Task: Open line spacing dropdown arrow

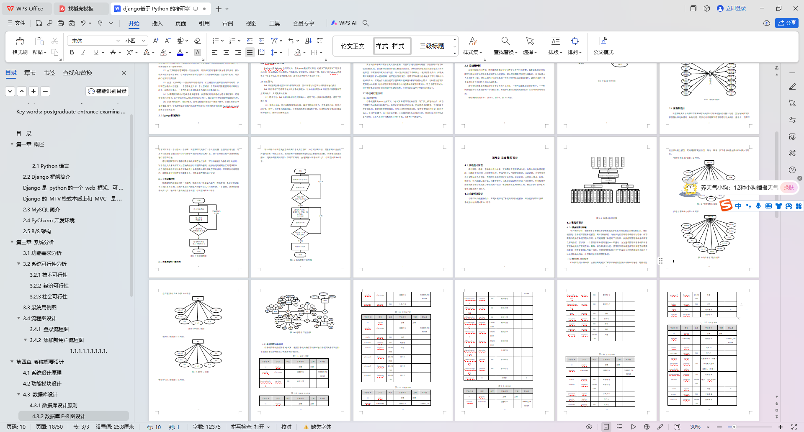Action: tap(281, 52)
